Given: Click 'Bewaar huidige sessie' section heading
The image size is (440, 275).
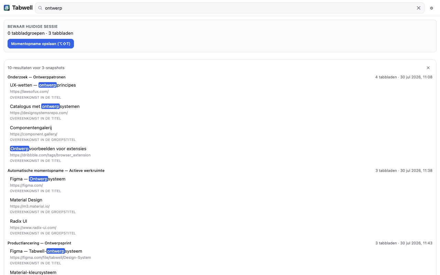Looking at the screenshot, I should 33,26.
